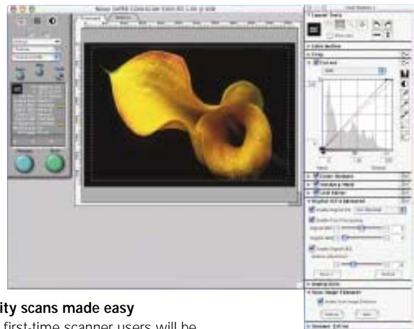Click the middle round auto exposure button
Screen dimensions: 414x329
39,70
